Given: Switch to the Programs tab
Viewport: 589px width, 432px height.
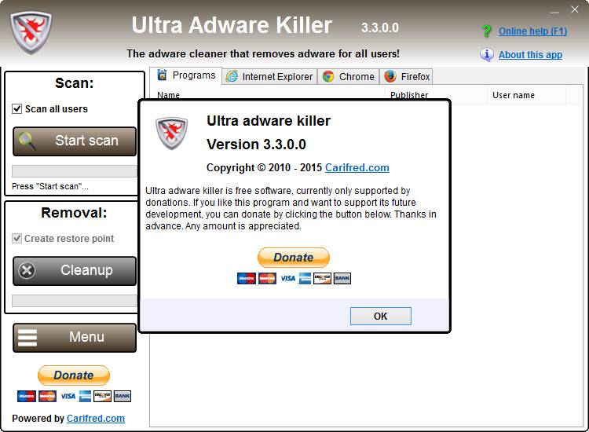Looking at the screenshot, I should pyautogui.click(x=186, y=75).
